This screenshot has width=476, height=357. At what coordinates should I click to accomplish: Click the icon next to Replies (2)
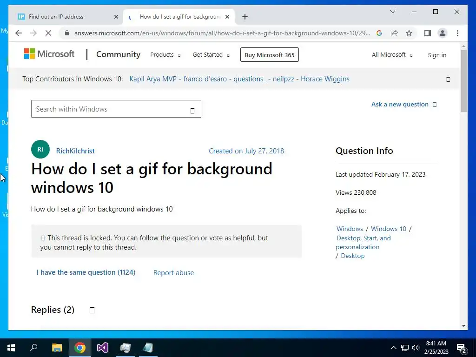92,310
